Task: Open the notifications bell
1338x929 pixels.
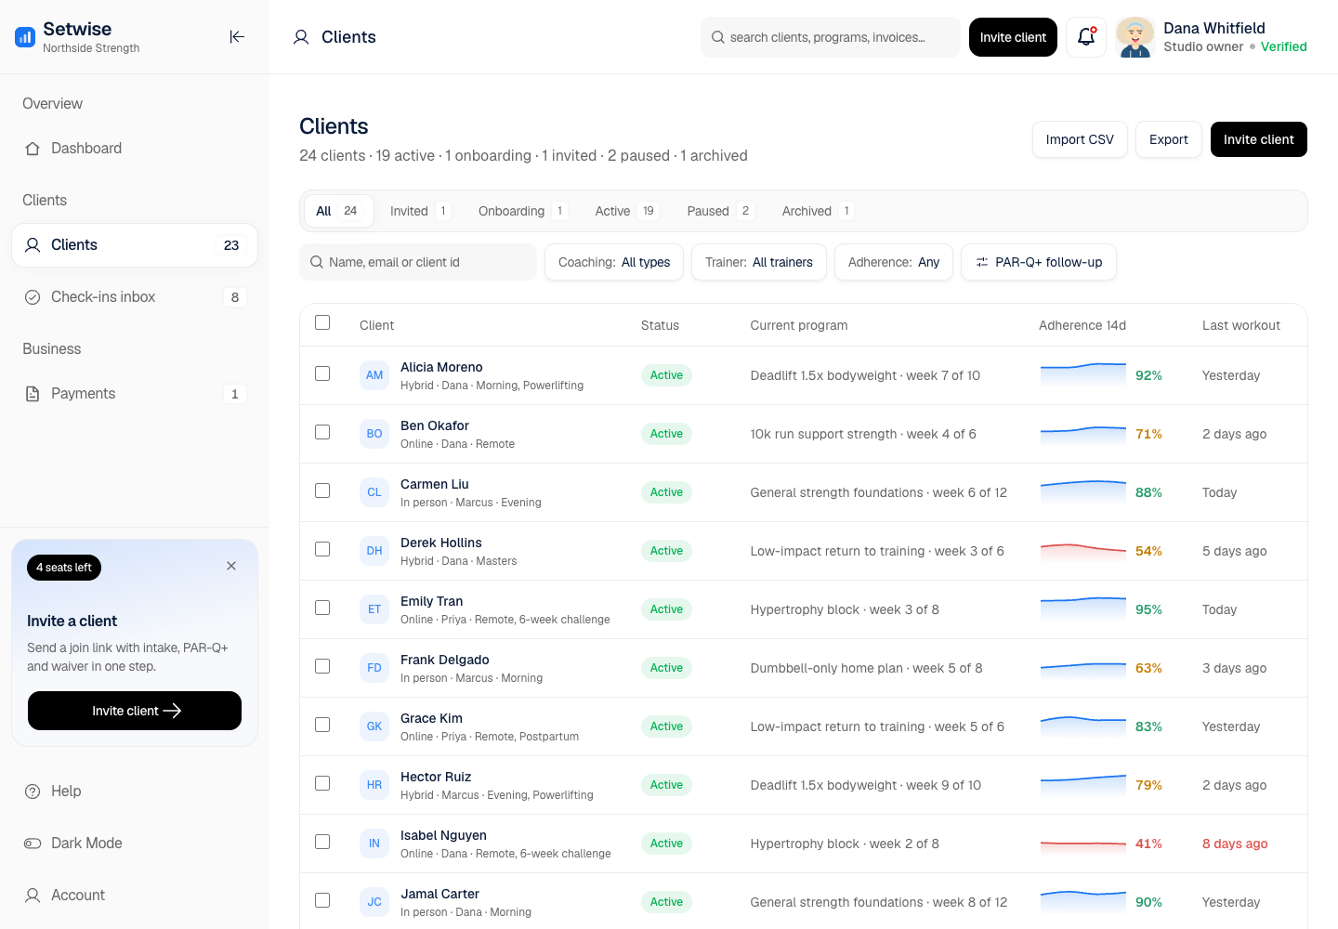Action: 1085,37
